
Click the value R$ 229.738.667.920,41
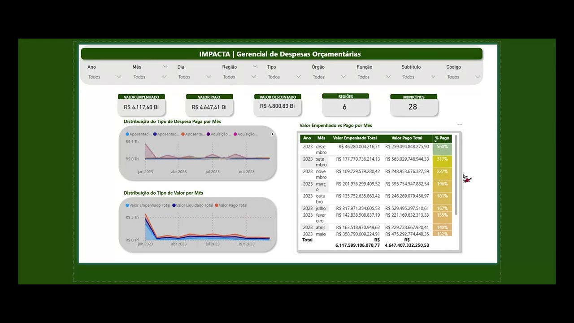pos(407,227)
